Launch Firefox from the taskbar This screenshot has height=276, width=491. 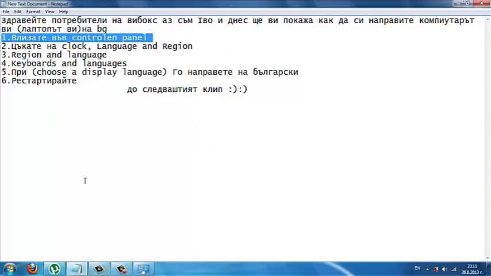[x=32, y=269]
